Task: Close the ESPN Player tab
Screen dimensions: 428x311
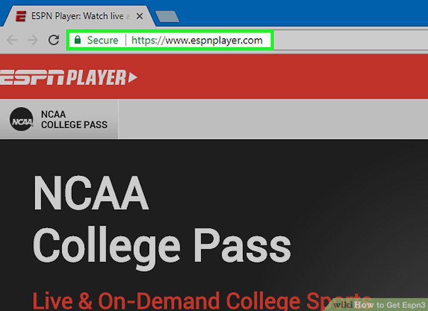Action: [x=139, y=16]
